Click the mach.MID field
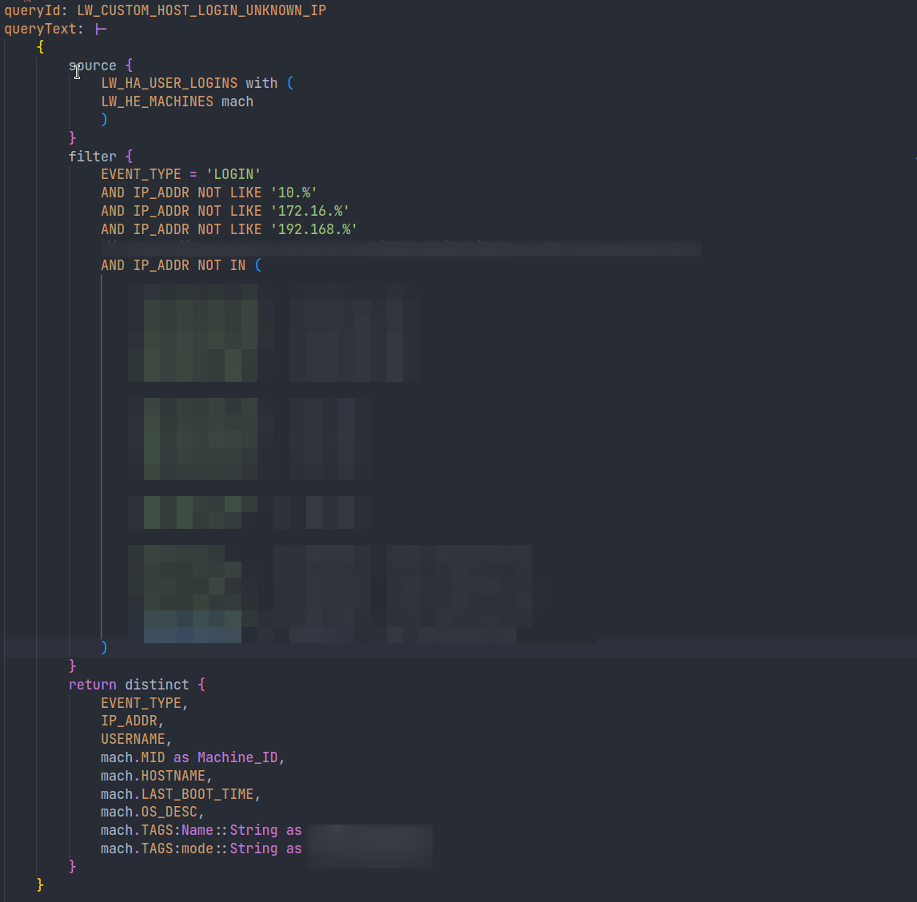917x902 pixels. pyautogui.click(x=133, y=757)
